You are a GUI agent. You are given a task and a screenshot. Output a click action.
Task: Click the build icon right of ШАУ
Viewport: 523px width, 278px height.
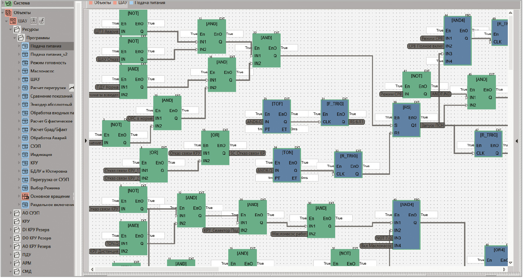coord(42,21)
